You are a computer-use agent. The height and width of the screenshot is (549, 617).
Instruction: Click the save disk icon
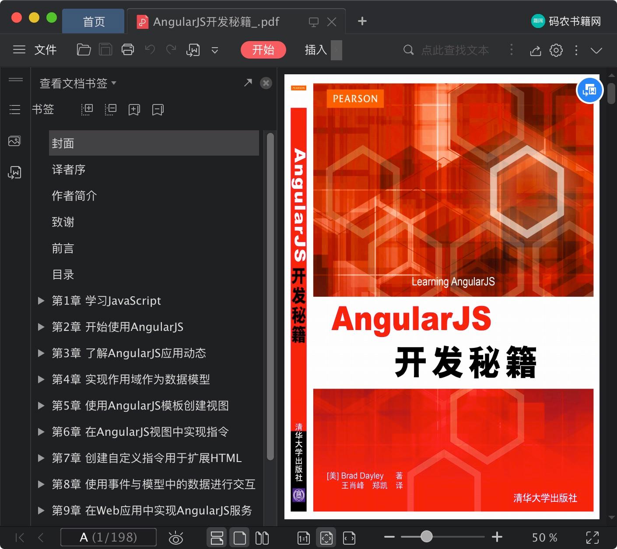[105, 50]
